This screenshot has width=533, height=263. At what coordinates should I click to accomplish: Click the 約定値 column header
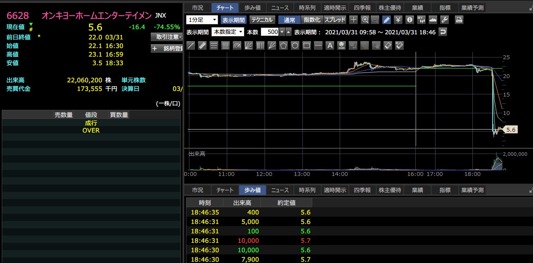pyautogui.click(x=286, y=203)
